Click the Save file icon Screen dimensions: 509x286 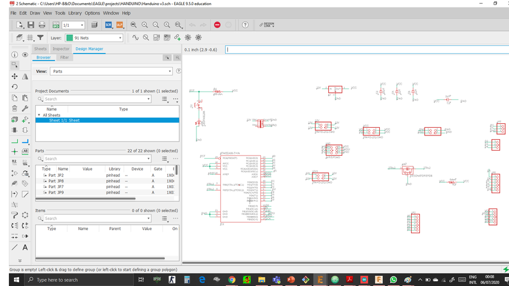tap(31, 25)
